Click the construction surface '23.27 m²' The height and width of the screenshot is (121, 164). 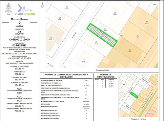[111, 82]
